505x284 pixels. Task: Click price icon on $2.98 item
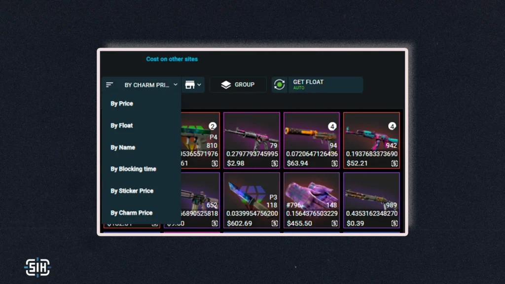coord(274,163)
